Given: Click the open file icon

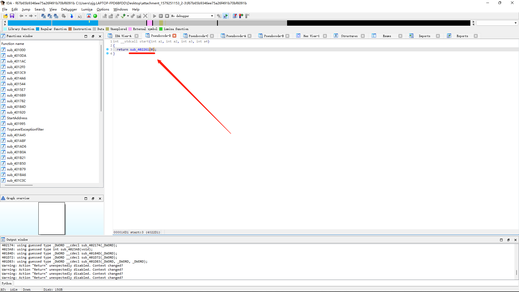Looking at the screenshot, I should pyautogui.click(x=5, y=16).
